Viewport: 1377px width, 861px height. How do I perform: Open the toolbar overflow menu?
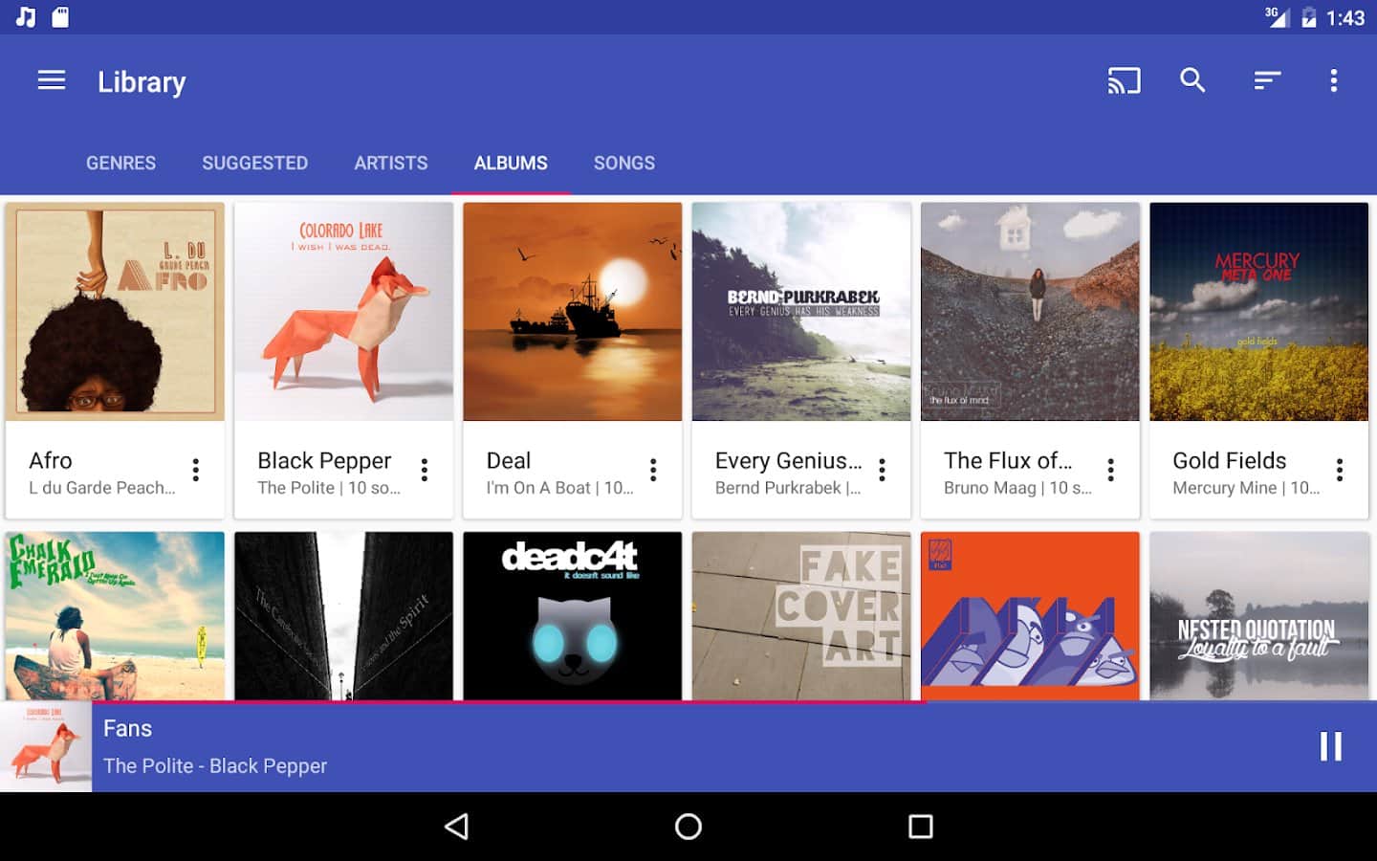pyautogui.click(x=1333, y=81)
